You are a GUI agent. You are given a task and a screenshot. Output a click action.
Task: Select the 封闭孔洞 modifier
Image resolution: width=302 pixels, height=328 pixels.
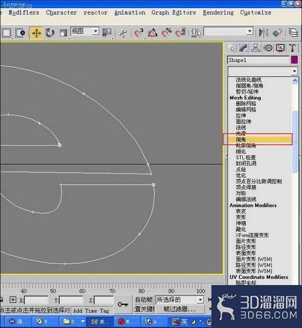246,163
